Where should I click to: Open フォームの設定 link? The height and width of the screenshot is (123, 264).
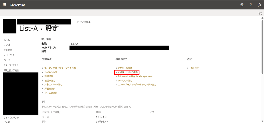click(x=51, y=93)
